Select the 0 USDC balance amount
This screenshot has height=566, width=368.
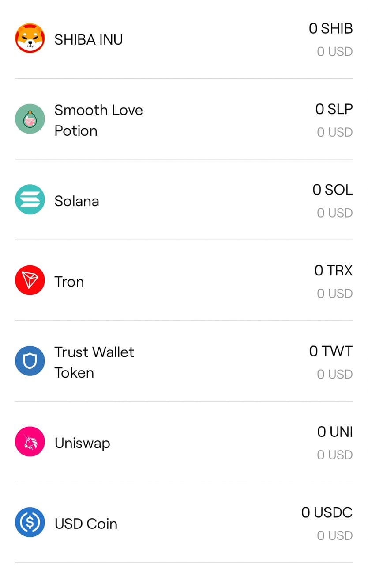click(x=327, y=512)
